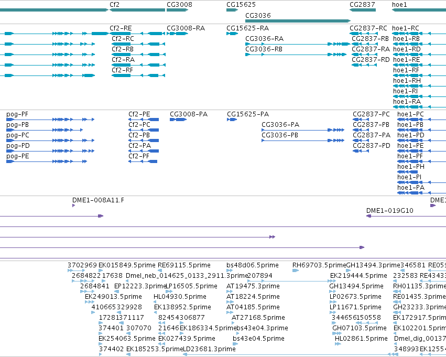Click EST LD23681.3prime
The height and width of the screenshot is (357, 446).
tap(209, 349)
